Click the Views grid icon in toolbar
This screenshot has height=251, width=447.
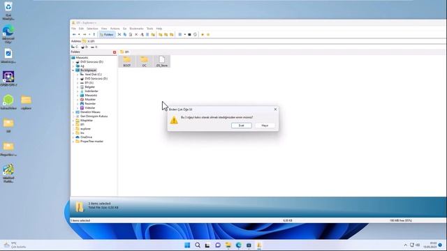point(180,34)
